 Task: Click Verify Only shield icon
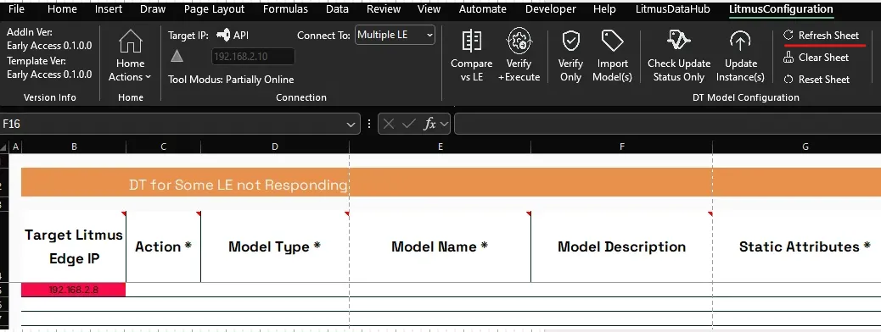click(x=571, y=41)
